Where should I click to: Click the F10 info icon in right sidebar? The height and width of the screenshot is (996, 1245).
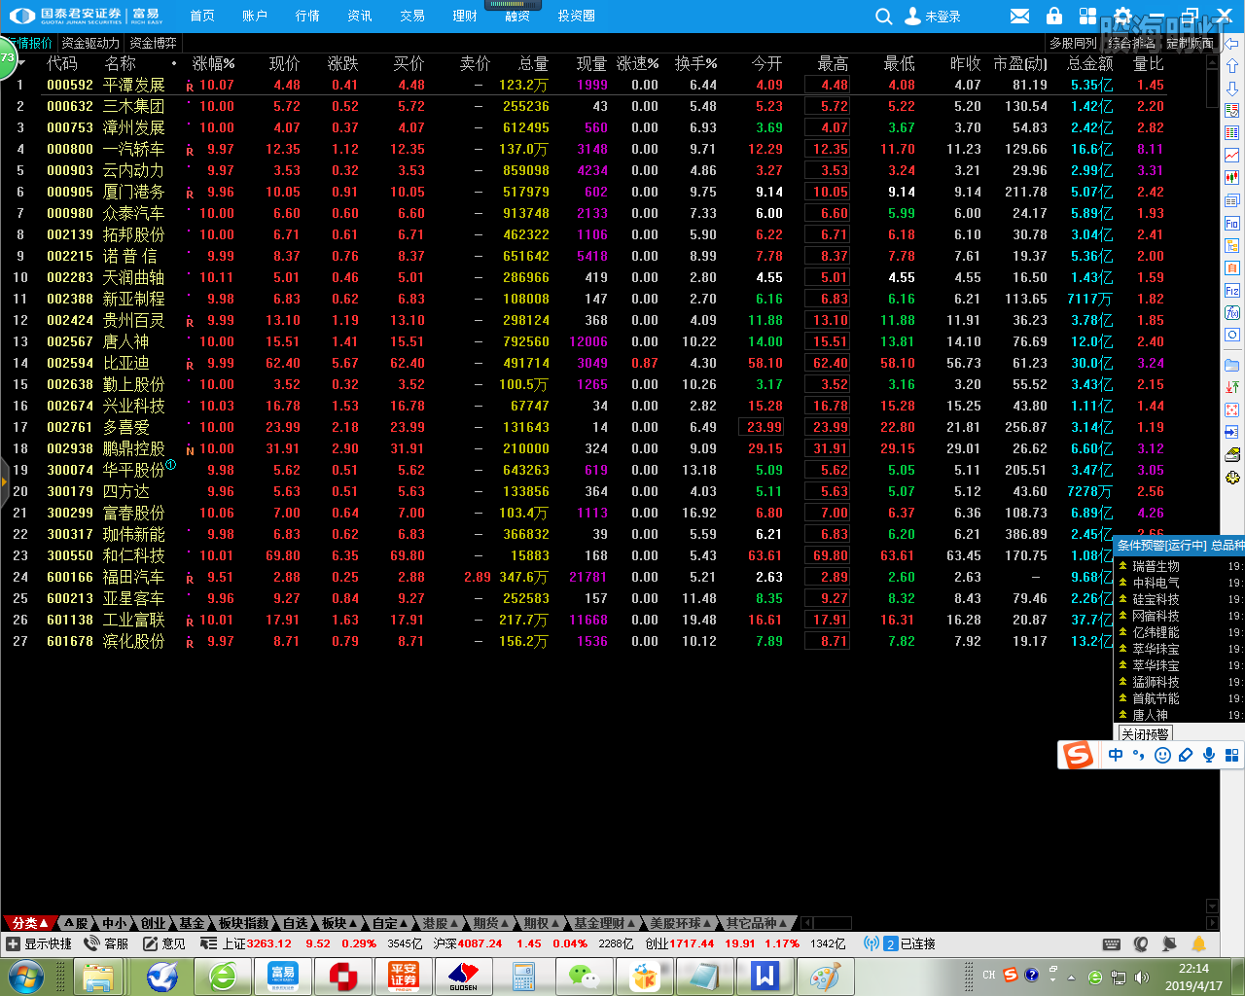click(x=1232, y=223)
